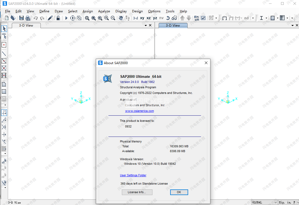Open the Analyze menu
Image resolution: width=299 pixels, height=205 pixels.
(104, 11)
